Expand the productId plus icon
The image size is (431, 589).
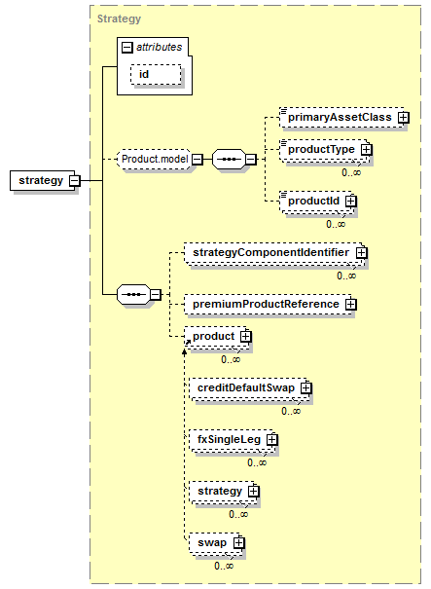tap(350, 201)
